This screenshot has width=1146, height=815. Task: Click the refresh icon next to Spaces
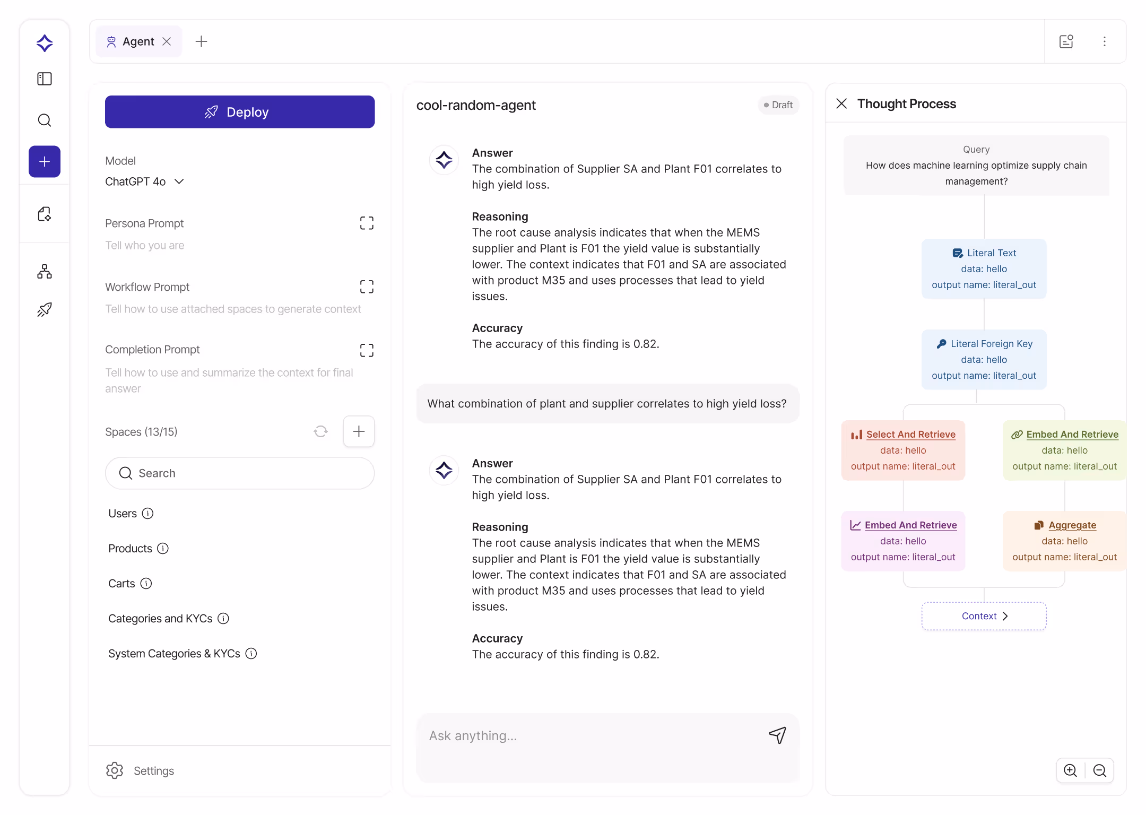tap(320, 431)
